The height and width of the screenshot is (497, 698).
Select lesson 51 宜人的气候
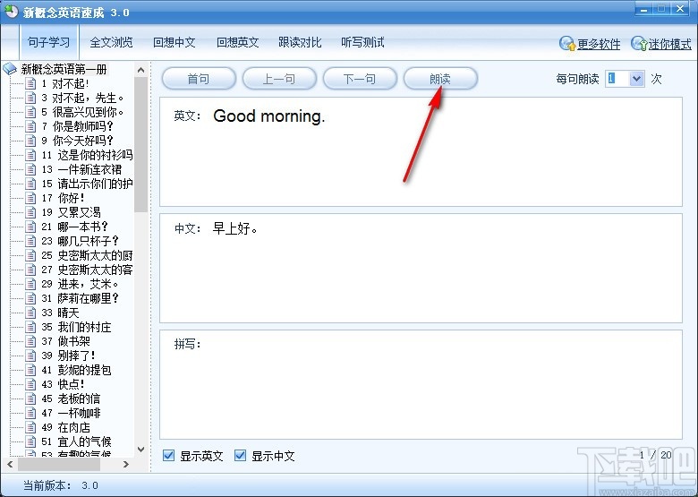pyautogui.click(x=76, y=441)
